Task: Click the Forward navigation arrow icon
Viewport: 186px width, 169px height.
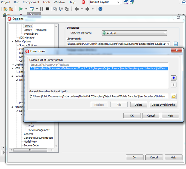Action: click(x=88, y=9)
